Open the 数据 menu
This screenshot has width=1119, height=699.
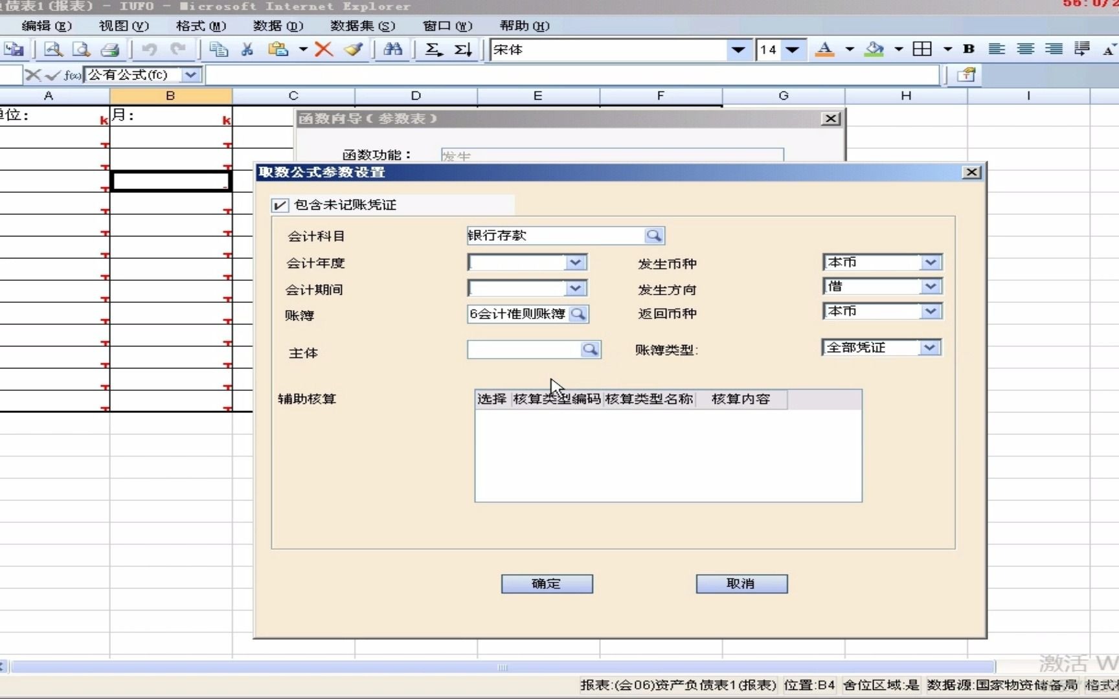pos(278,26)
